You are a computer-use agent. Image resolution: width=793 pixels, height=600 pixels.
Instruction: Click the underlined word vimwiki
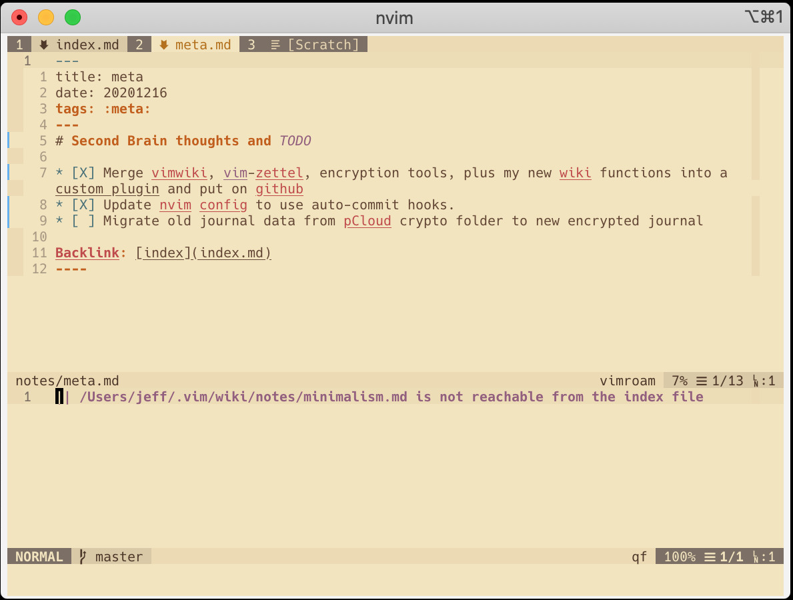[179, 173]
